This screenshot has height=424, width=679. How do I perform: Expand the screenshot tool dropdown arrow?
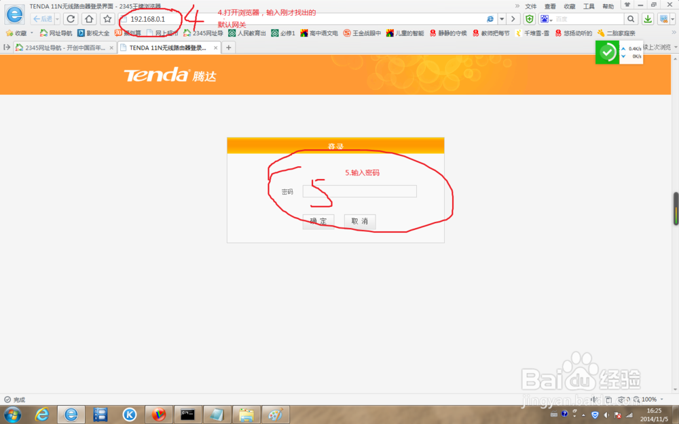[672, 19]
